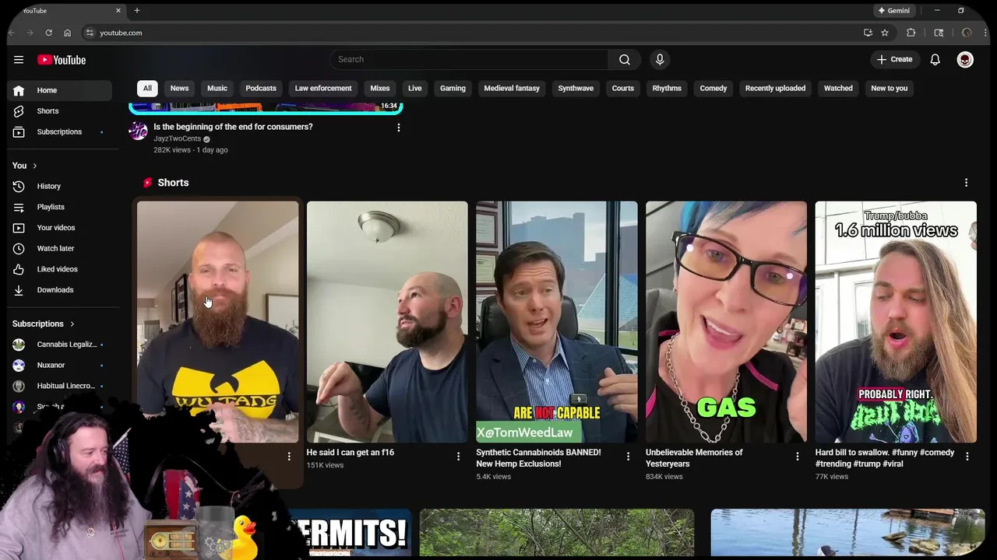Open options for Synthetic Cannabinoids BANNED short

pyautogui.click(x=628, y=457)
